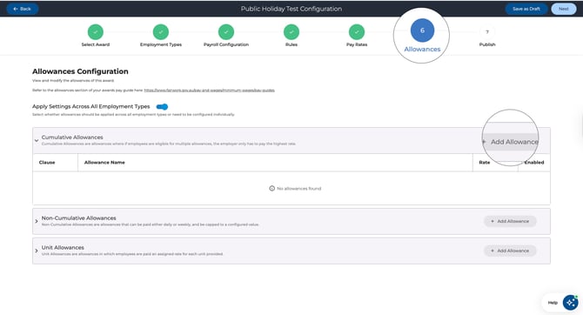Click the Rate column header
Image resolution: width=583 pixels, height=315 pixels.
point(484,163)
